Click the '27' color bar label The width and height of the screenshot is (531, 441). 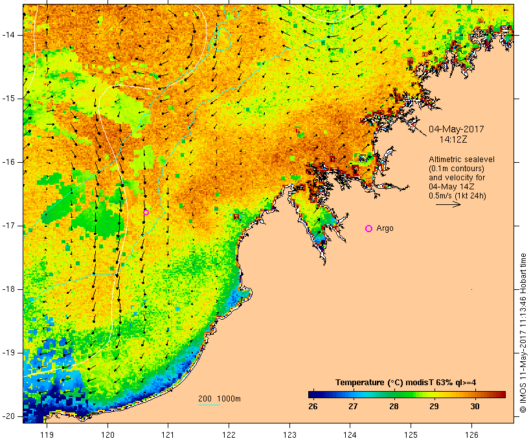tap(353, 407)
